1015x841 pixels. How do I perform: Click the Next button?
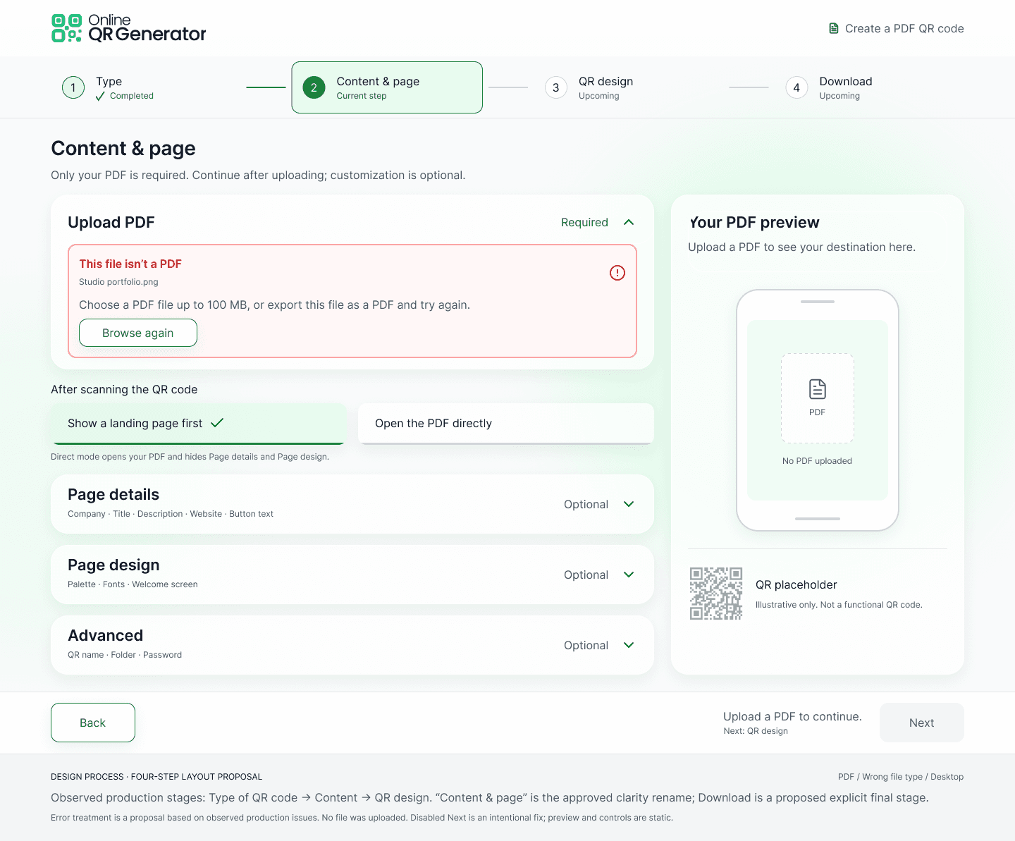tap(922, 723)
